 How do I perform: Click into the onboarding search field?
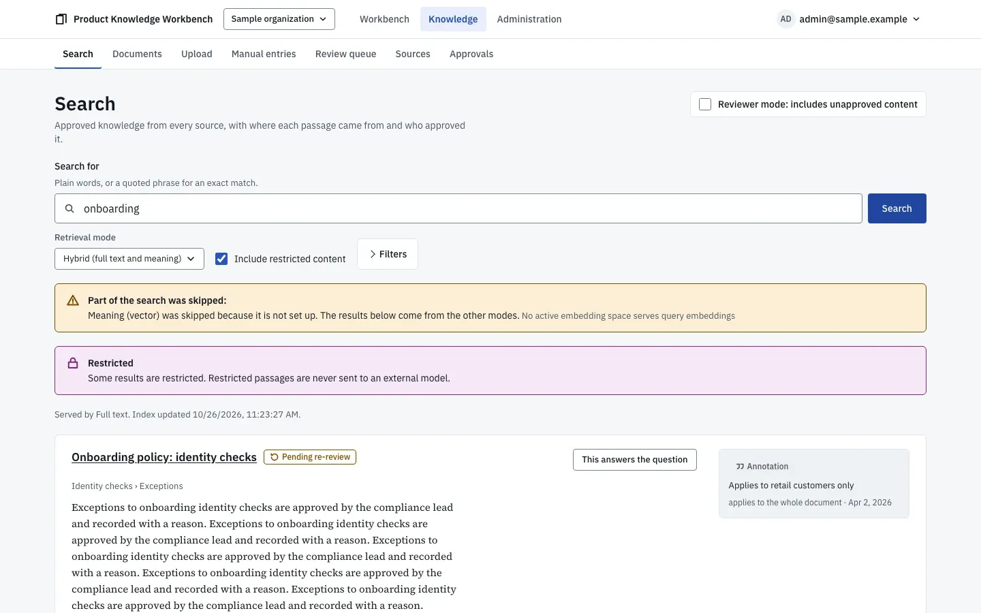(x=458, y=208)
